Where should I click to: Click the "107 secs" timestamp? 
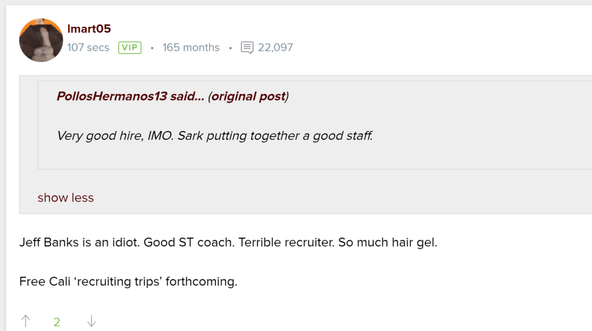88,47
